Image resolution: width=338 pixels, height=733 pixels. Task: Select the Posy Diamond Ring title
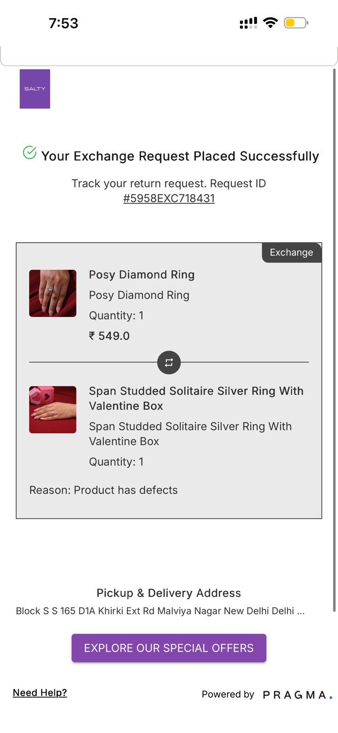click(x=142, y=274)
